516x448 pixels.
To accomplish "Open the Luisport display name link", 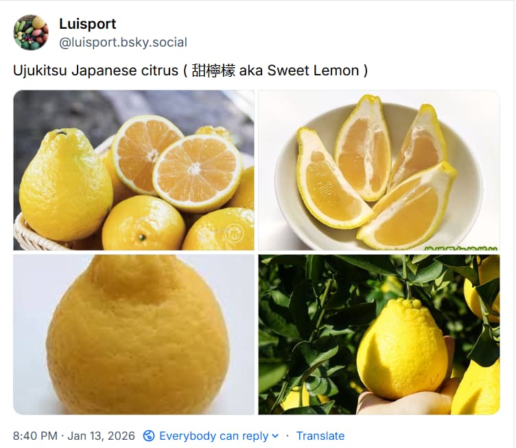I will [88, 24].
